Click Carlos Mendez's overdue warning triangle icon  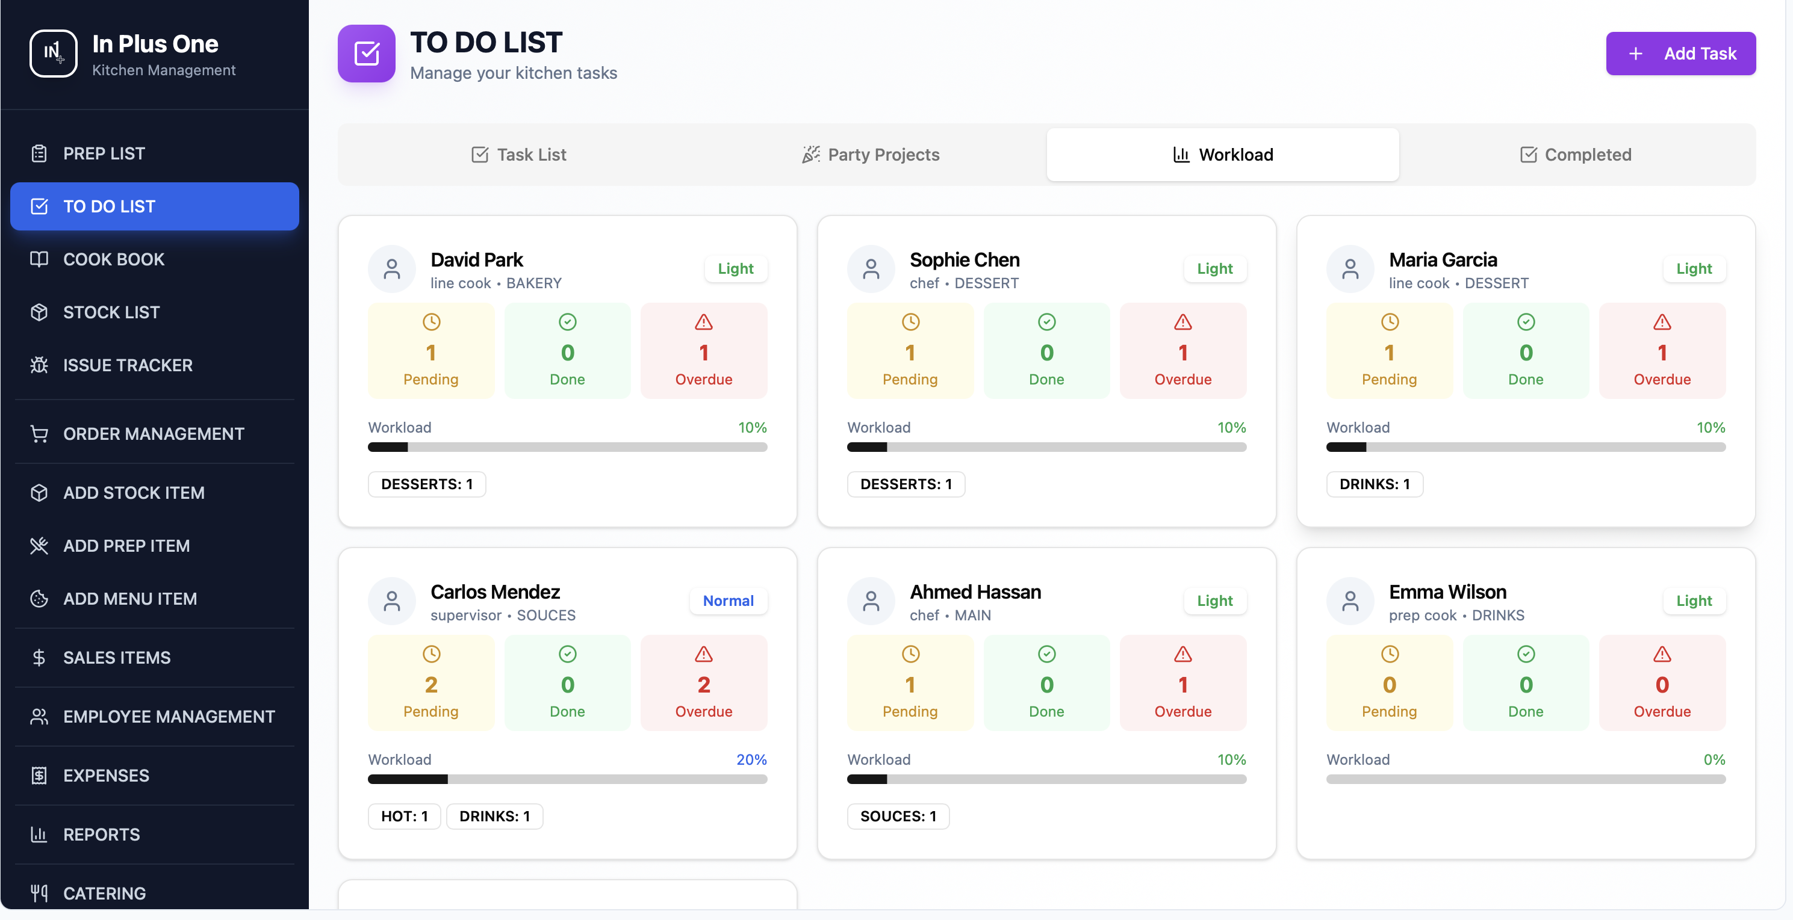click(703, 653)
